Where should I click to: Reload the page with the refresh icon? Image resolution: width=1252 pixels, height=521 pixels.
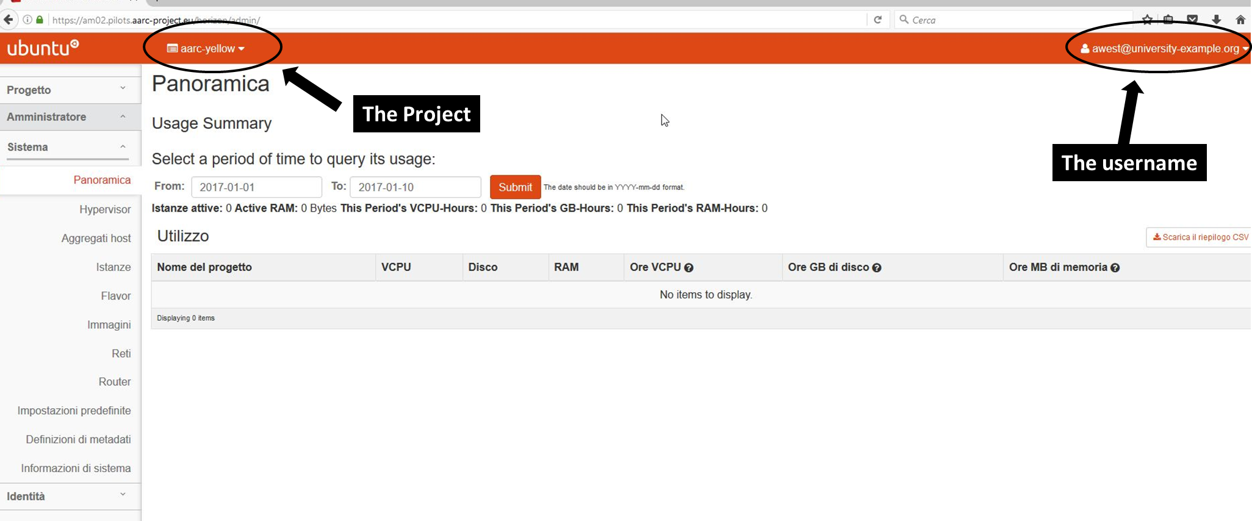(877, 20)
